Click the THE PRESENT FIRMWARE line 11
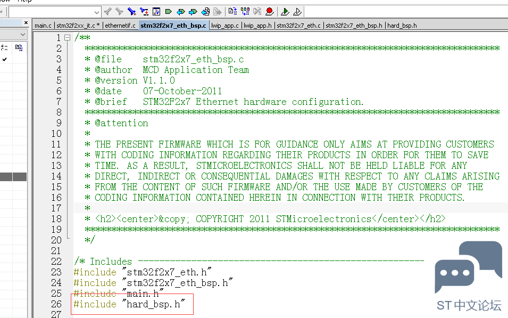Image resolution: width=508 pixels, height=318 pixels. (289, 144)
